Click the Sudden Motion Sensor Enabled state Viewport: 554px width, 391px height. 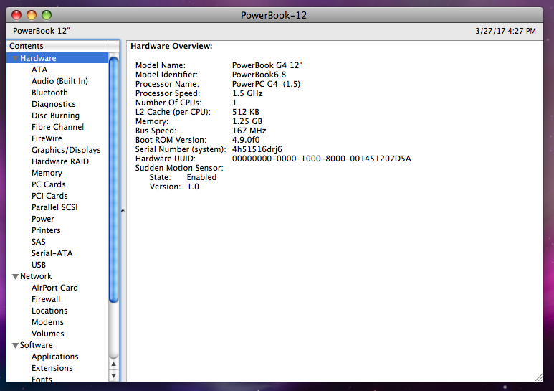pos(201,177)
